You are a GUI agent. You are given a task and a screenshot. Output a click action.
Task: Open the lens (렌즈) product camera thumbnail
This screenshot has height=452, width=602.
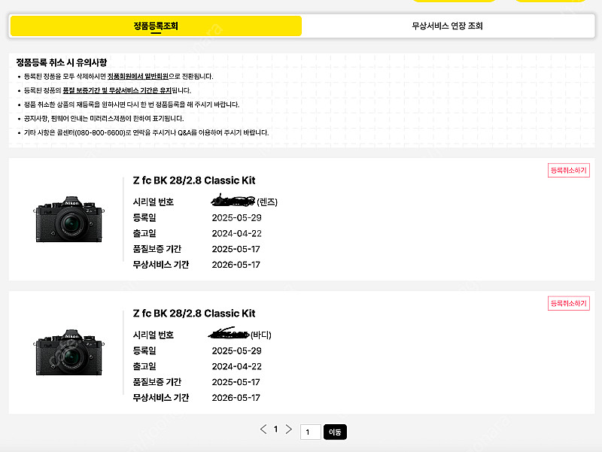69,219
